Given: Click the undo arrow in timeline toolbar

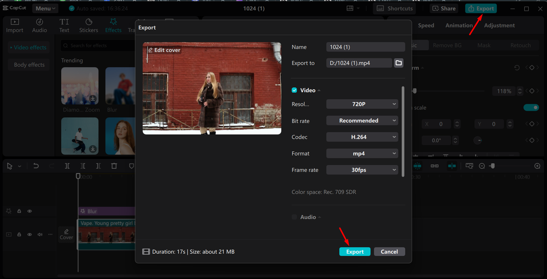Looking at the screenshot, I should (36, 166).
